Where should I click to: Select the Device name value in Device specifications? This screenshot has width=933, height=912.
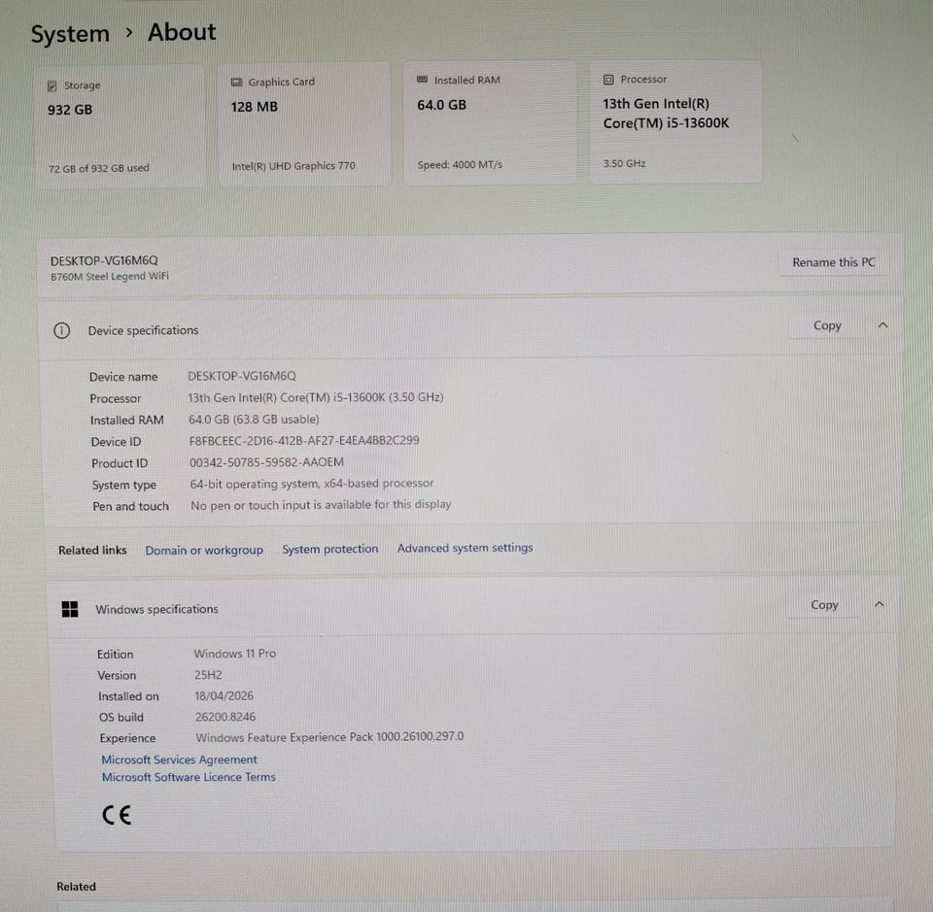coord(242,376)
